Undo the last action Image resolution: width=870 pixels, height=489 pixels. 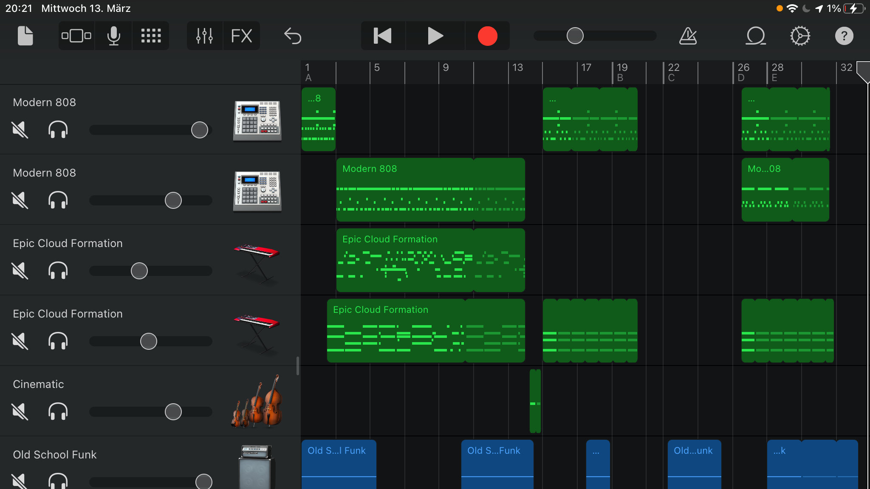tap(293, 36)
